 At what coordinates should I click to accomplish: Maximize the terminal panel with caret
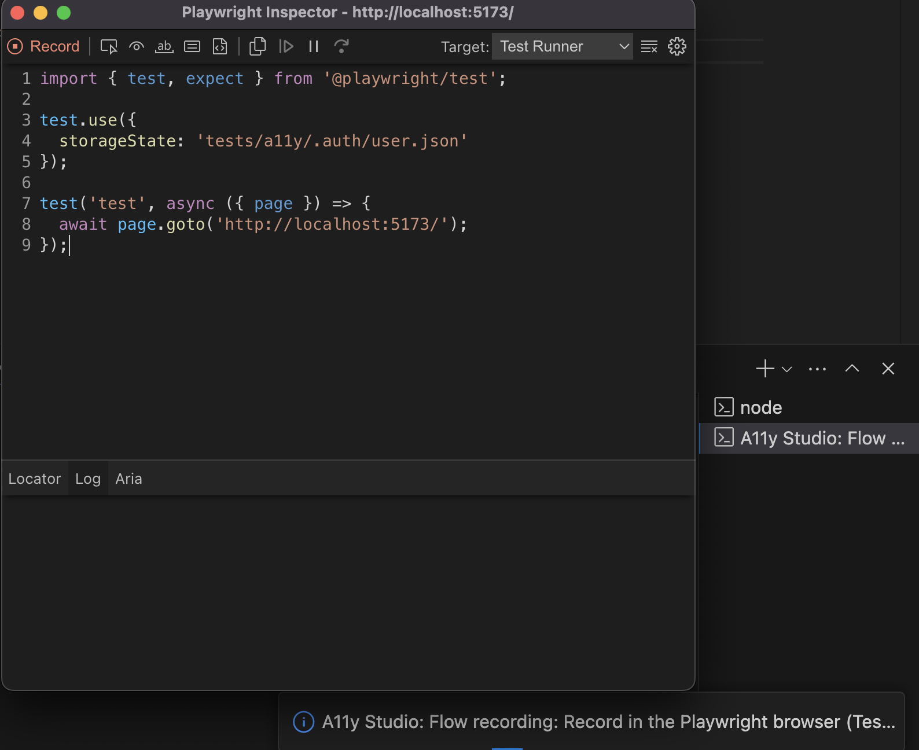(852, 369)
